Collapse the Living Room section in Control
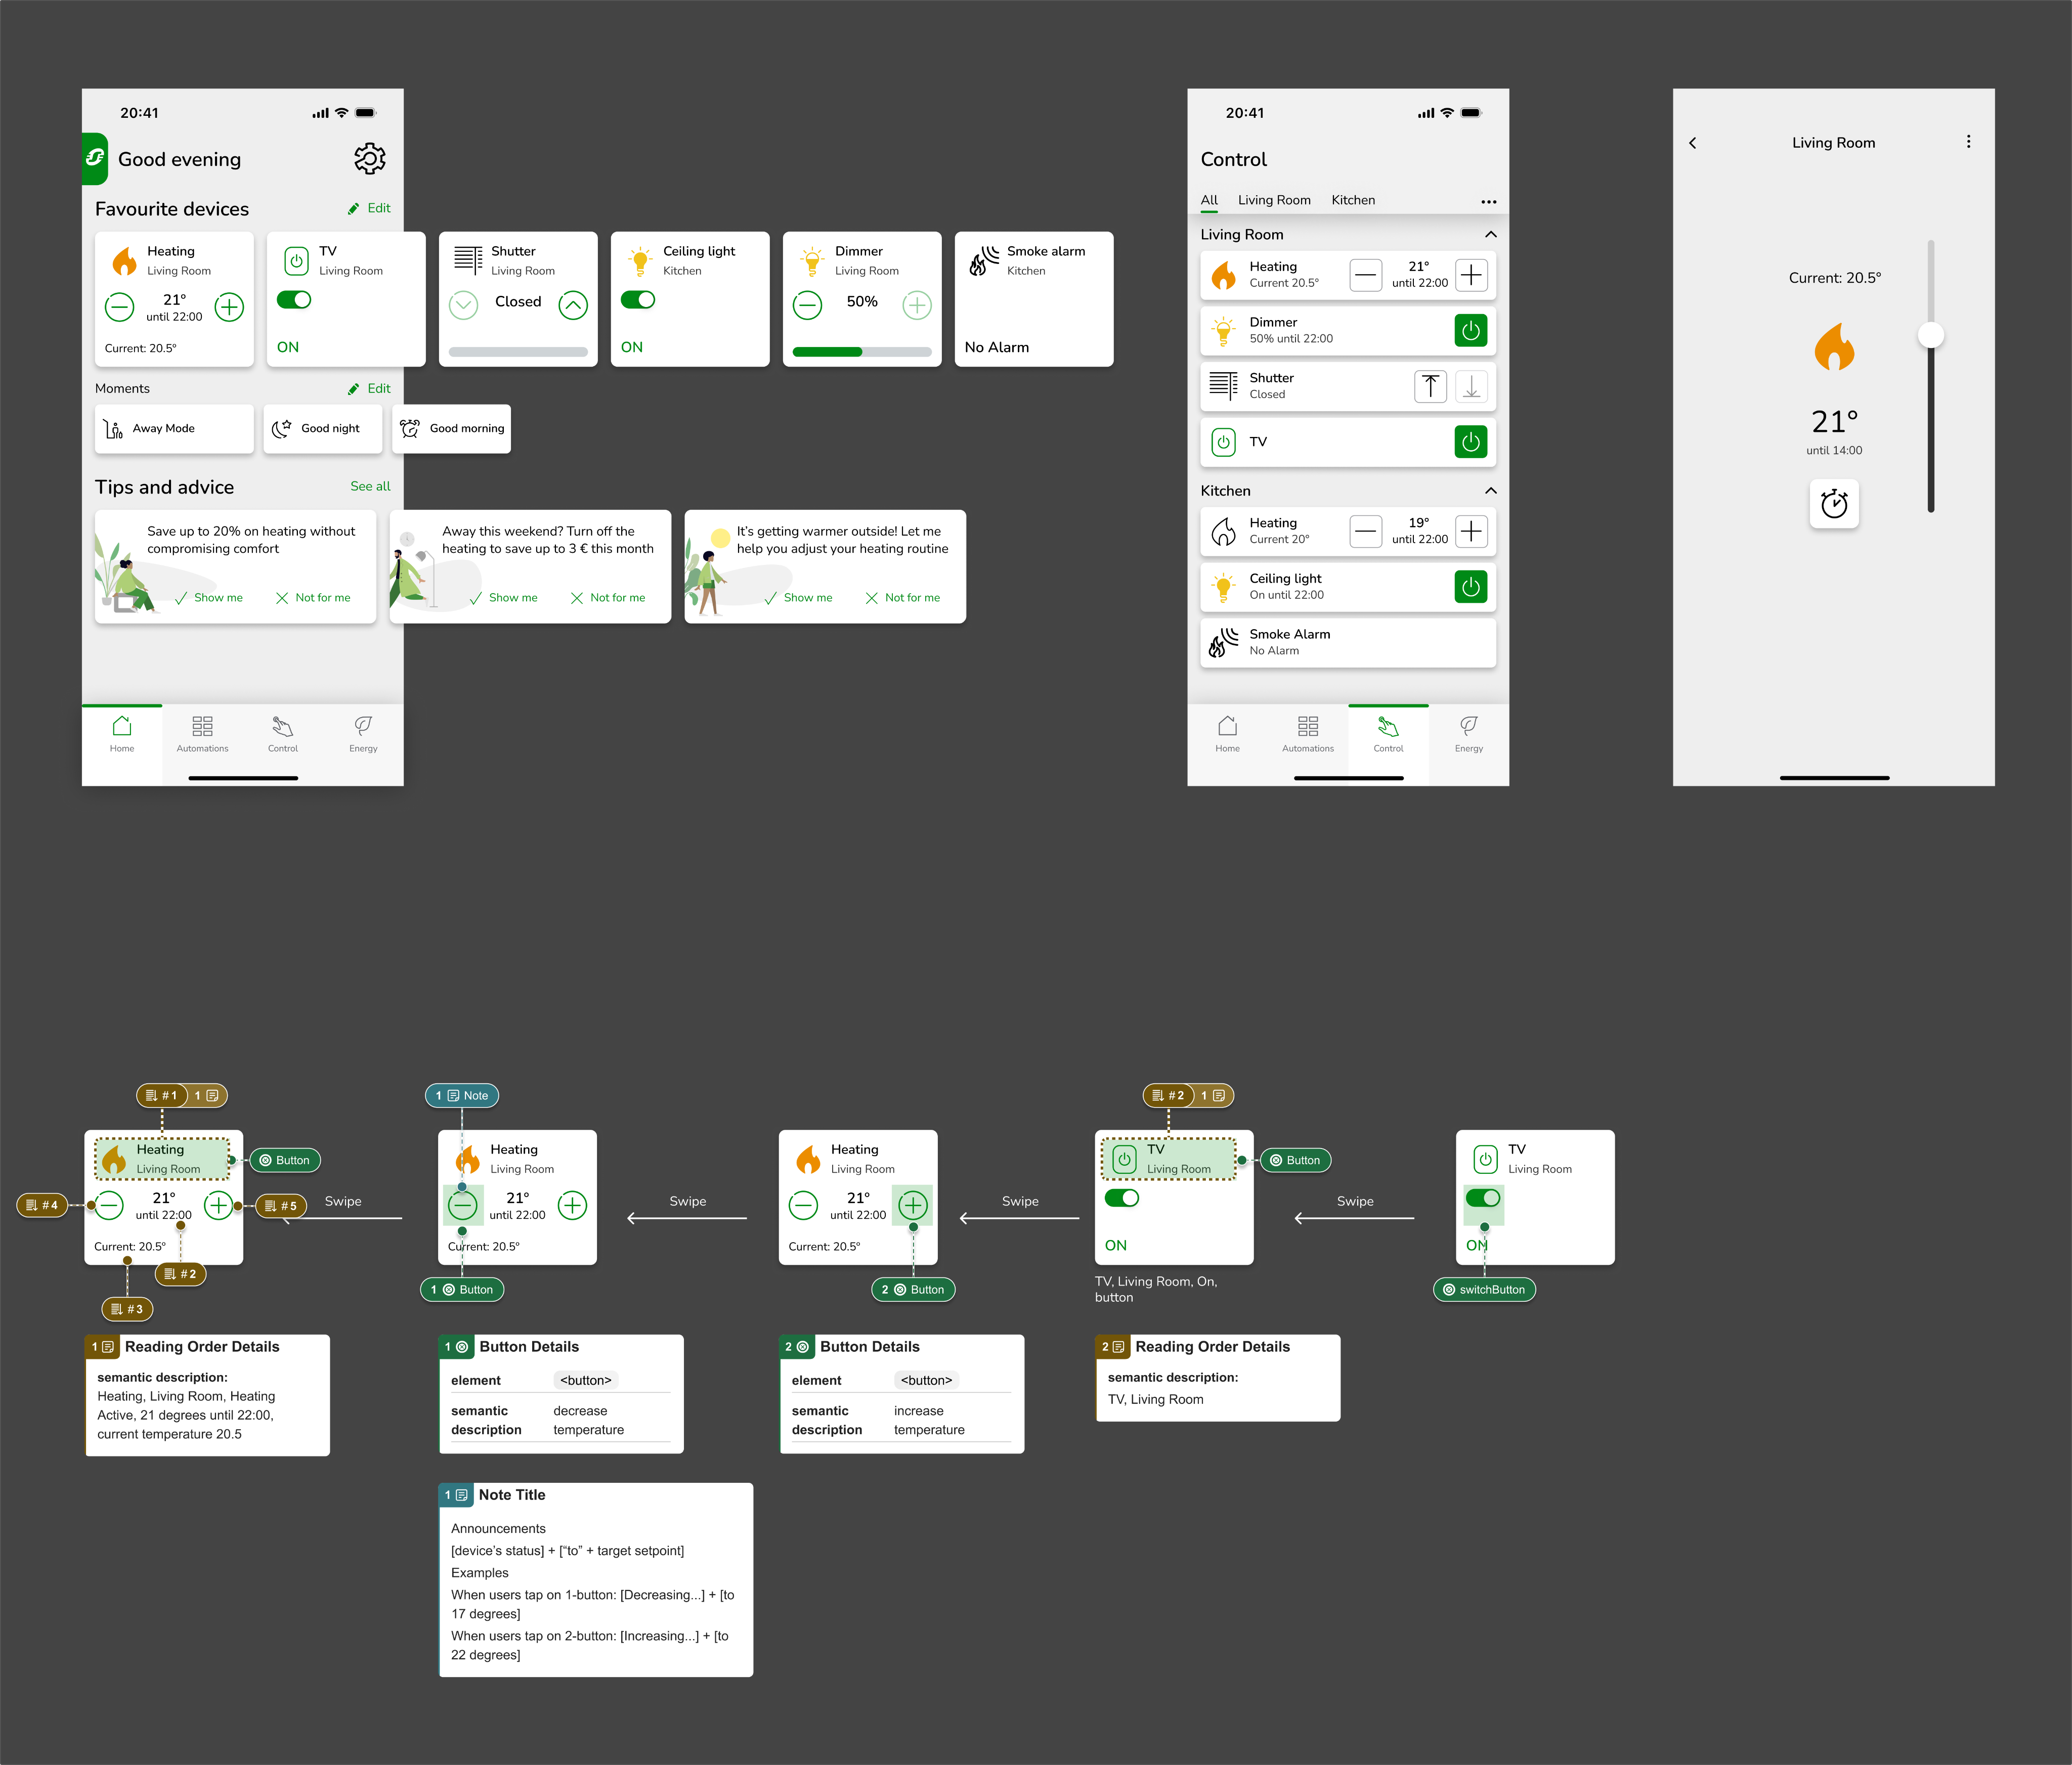The image size is (2072, 1765). click(x=1490, y=234)
